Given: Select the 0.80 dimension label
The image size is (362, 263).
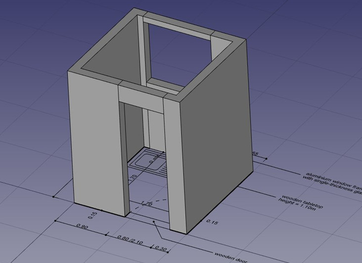Looking at the screenshot, I should 82,226.
